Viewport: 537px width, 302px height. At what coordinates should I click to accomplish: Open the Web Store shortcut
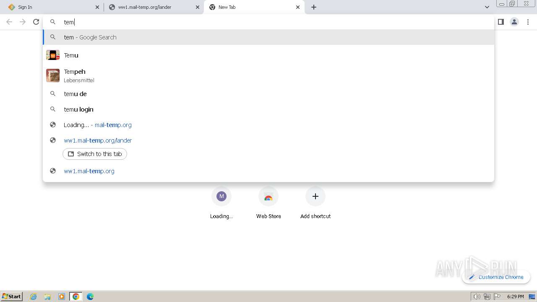268,203
